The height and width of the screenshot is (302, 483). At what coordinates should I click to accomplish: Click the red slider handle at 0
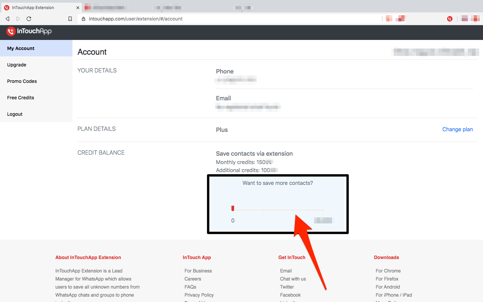point(233,208)
